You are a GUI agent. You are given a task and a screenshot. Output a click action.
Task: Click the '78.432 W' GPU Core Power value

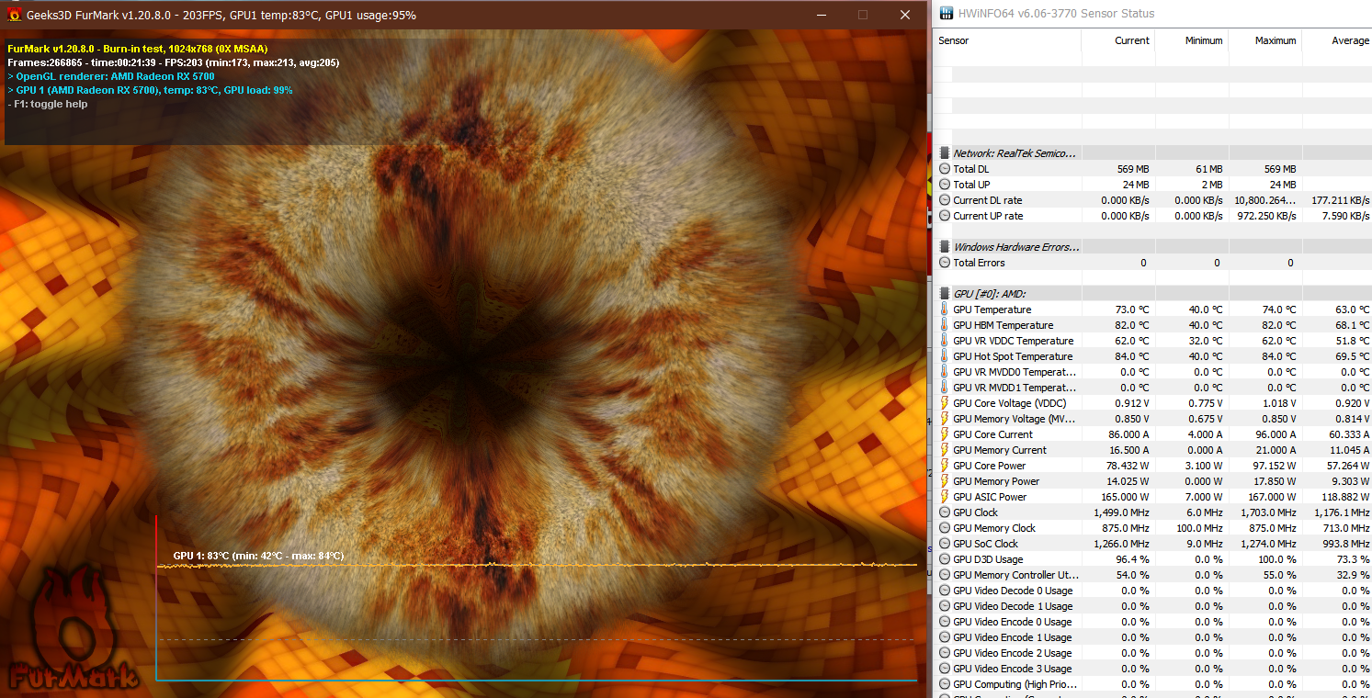coord(1128,466)
